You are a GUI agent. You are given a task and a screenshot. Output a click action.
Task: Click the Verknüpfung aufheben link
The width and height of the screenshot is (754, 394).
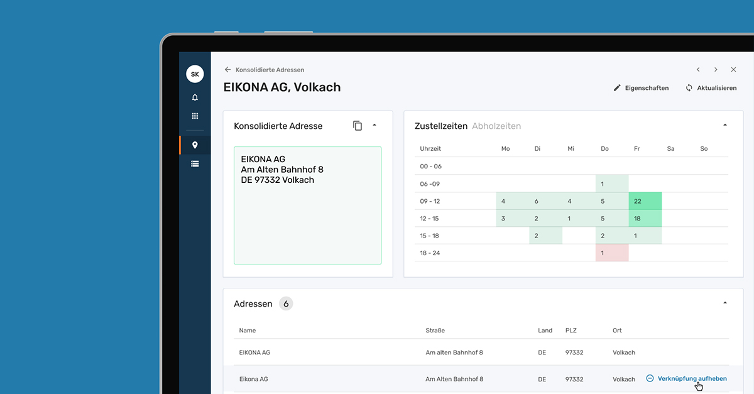click(691, 378)
